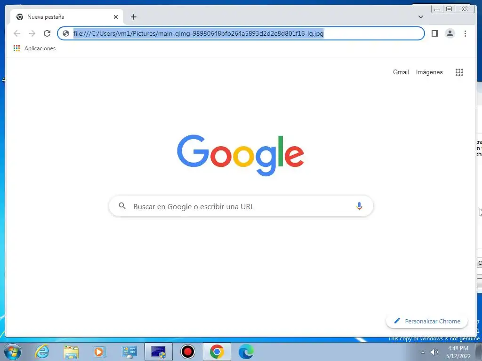The height and width of the screenshot is (361, 482).
Task: Launch Internet Explorer from the taskbar
Action: click(42, 352)
